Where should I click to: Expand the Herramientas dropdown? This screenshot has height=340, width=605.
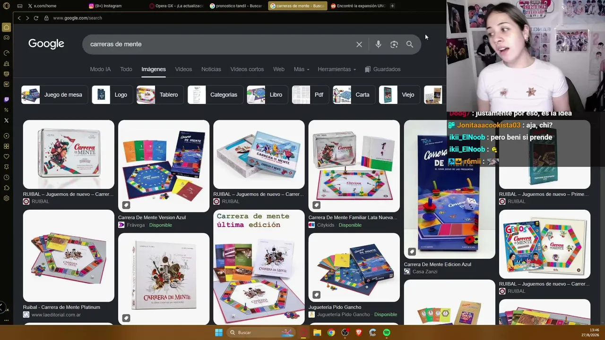(x=337, y=69)
